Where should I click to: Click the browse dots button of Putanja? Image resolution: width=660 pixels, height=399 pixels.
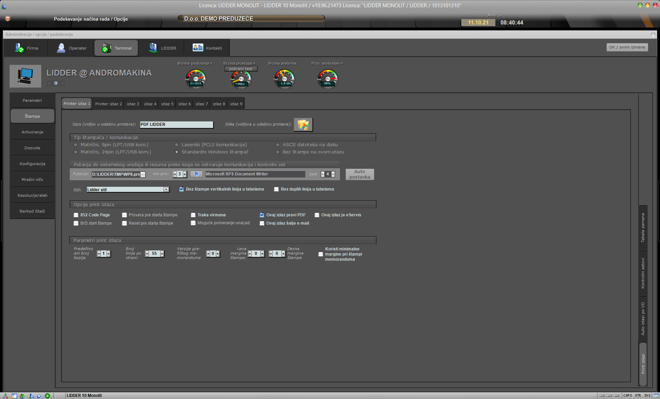coord(143,174)
